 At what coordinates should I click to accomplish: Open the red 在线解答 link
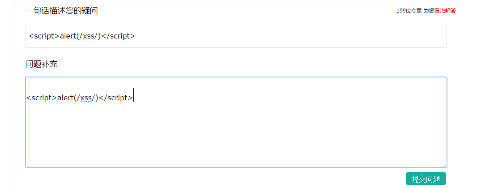[x=445, y=11]
